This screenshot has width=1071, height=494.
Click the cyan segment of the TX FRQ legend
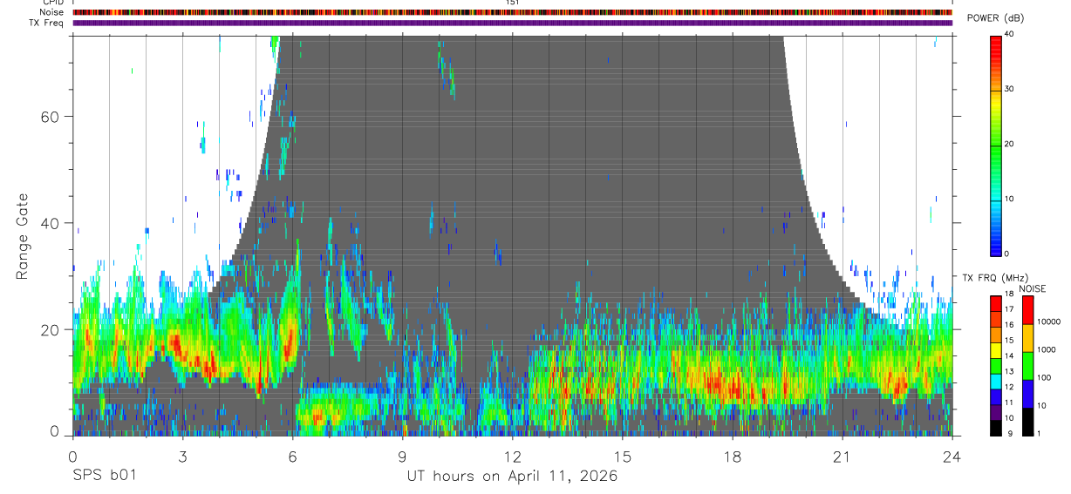point(996,382)
